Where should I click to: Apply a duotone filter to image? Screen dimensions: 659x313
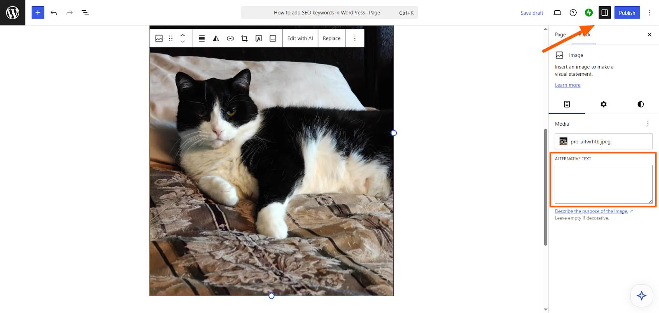(x=216, y=38)
